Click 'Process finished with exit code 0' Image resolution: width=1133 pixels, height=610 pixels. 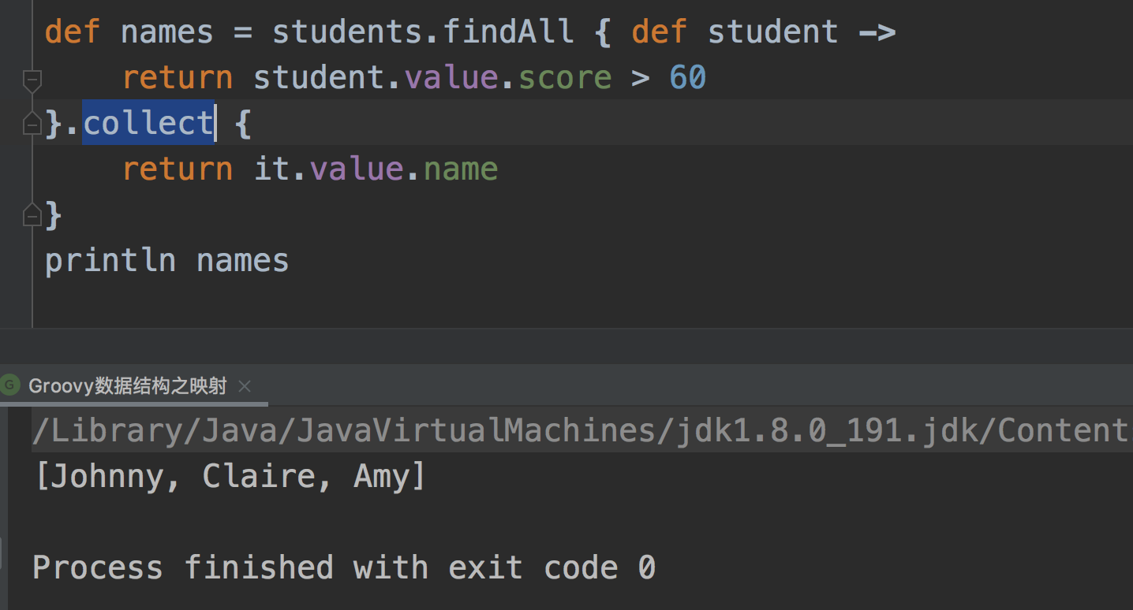click(344, 567)
